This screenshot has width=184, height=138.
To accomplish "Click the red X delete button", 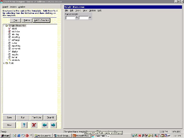I will (34, 125).
